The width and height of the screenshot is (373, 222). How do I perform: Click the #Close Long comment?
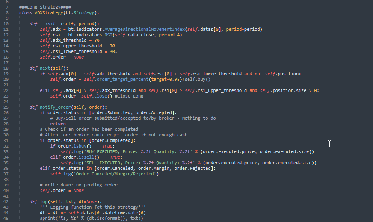click(128, 96)
